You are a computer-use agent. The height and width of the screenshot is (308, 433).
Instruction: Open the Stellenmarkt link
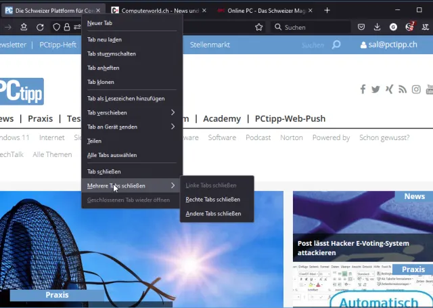coord(210,45)
